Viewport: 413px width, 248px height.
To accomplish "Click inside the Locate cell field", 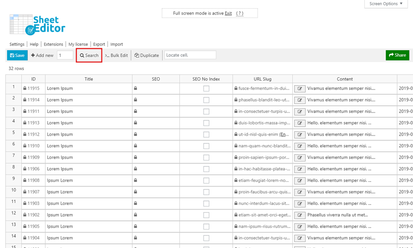I will coord(190,55).
